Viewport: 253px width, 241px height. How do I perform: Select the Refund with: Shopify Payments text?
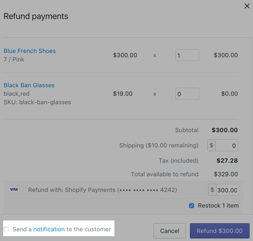pos(103,190)
